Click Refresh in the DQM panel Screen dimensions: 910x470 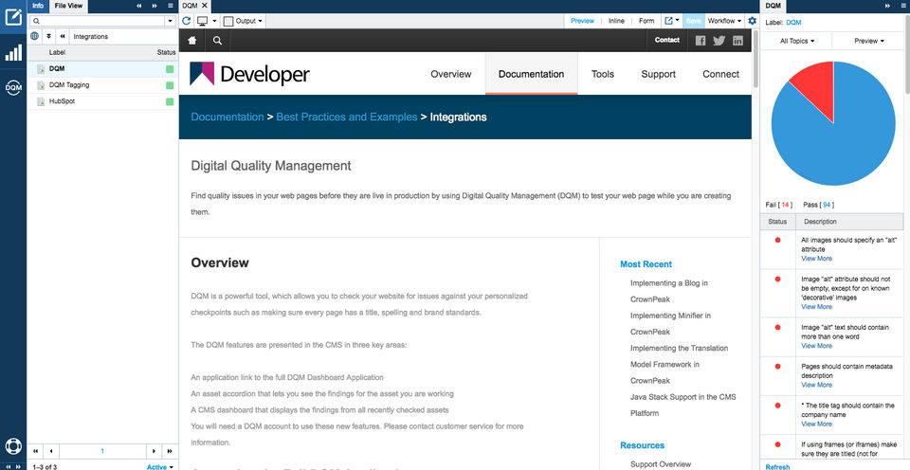pyautogui.click(x=777, y=466)
